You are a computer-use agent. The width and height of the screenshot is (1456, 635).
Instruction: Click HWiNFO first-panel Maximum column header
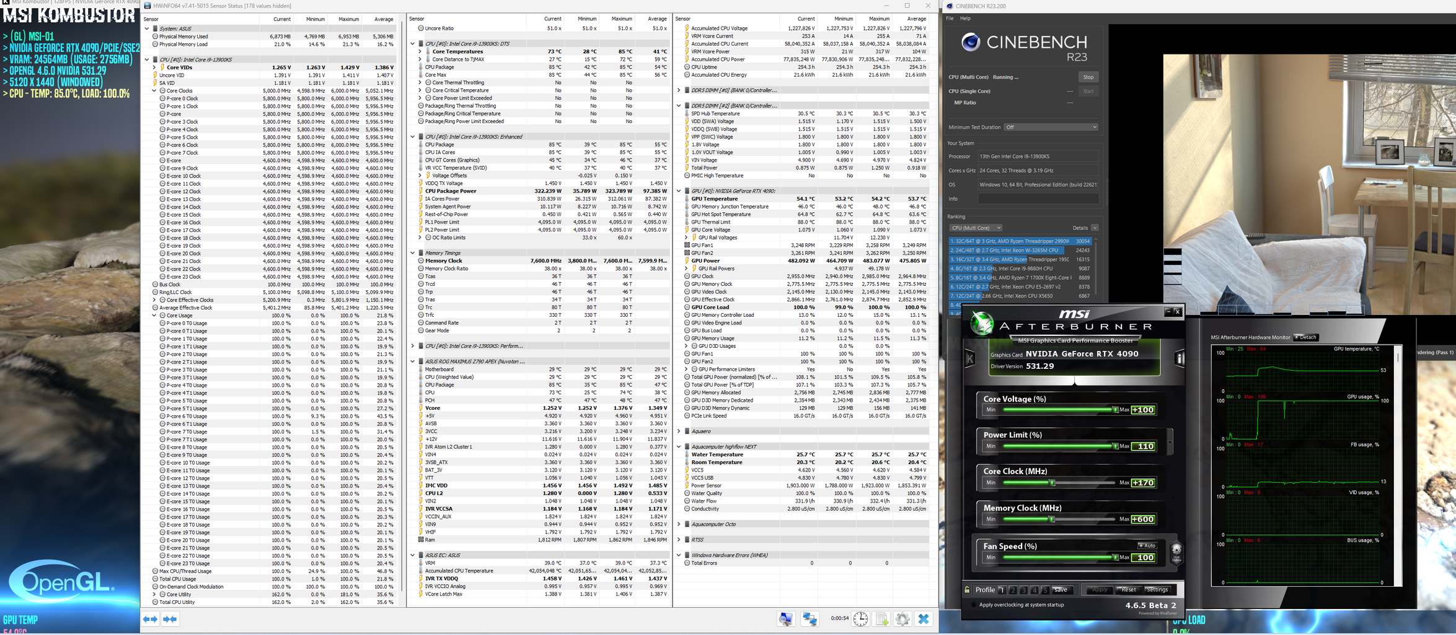click(x=348, y=19)
